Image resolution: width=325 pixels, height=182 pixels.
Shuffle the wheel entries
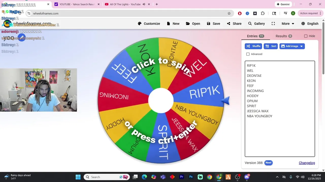click(x=253, y=46)
